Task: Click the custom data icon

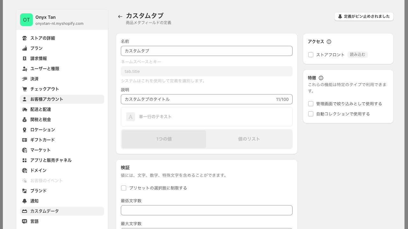Action: click(25, 211)
